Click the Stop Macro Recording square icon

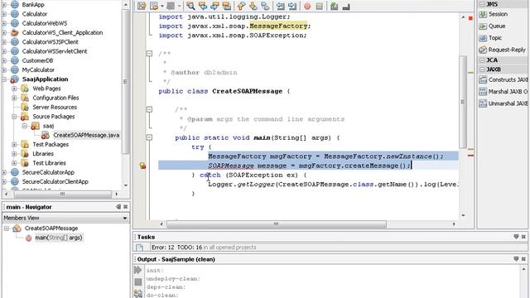(x=320, y=6)
